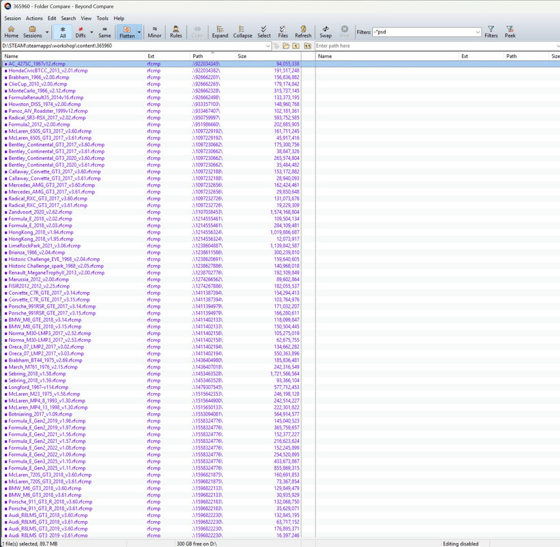560x547 pixels.
Task: Open the Session menu
Action: click(12, 18)
